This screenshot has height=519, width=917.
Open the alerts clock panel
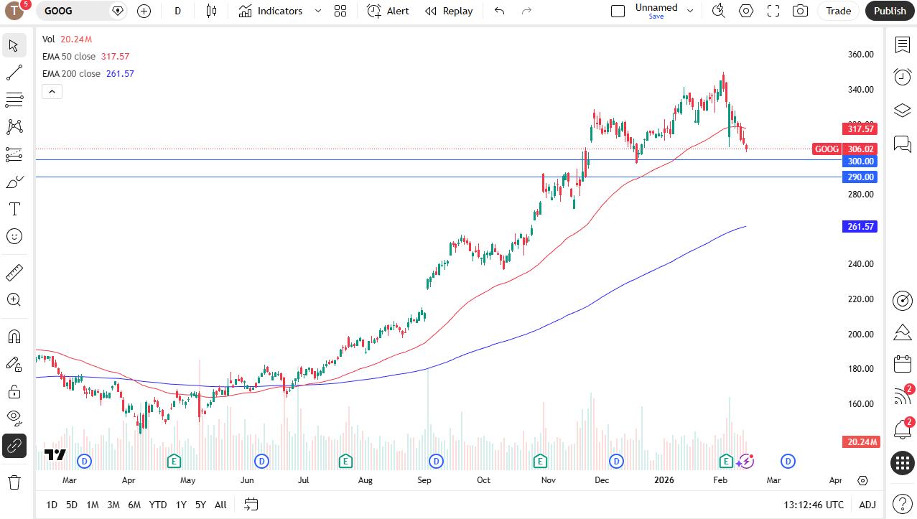pos(903,77)
